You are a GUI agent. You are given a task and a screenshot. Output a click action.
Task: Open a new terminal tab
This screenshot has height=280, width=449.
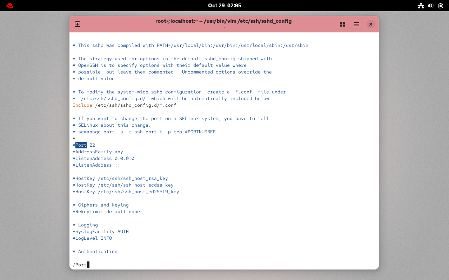click(77, 24)
